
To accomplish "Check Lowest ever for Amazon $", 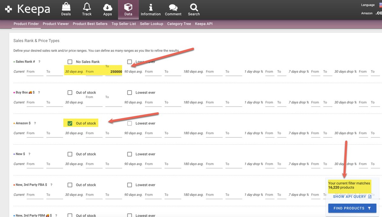I will 130,123.
